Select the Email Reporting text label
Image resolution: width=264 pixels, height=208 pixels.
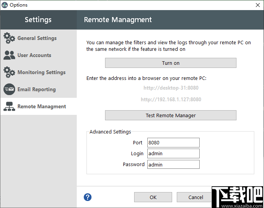point(36,89)
